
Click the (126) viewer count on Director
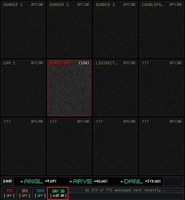pos(84,63)
